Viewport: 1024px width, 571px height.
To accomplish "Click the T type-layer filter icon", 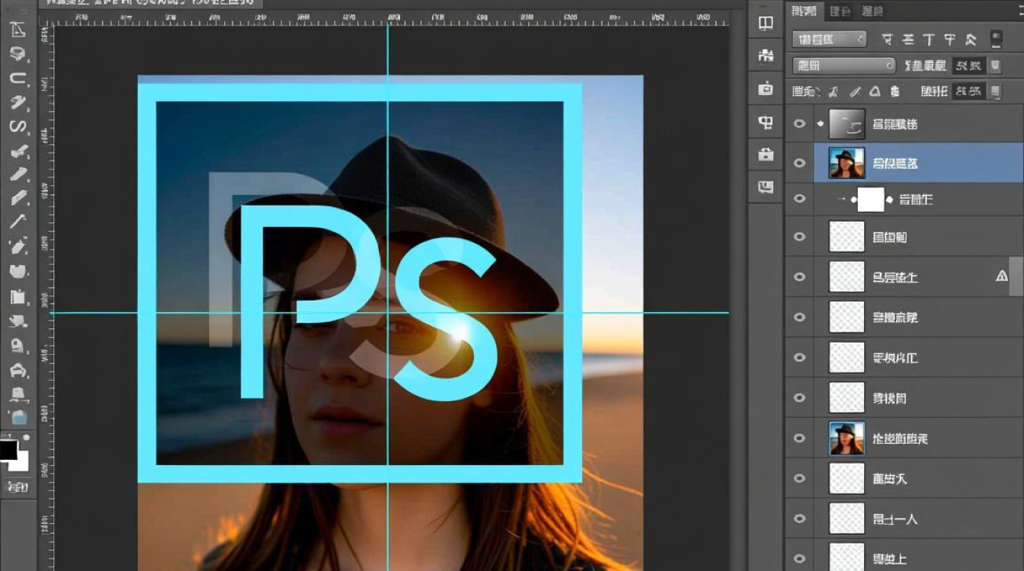I will 929,40.
